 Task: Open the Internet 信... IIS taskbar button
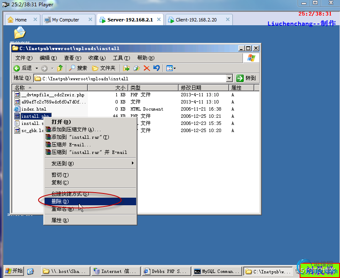116,271
